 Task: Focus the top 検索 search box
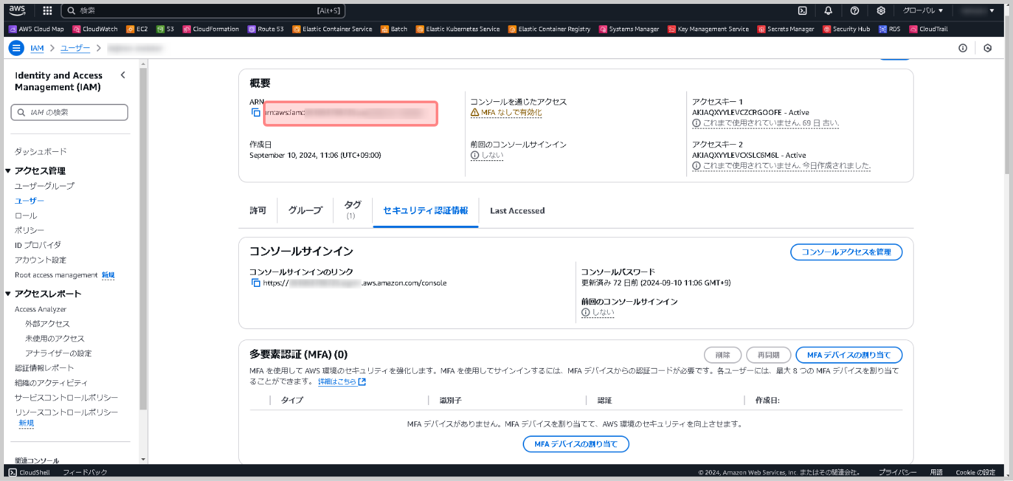[203, 10]
